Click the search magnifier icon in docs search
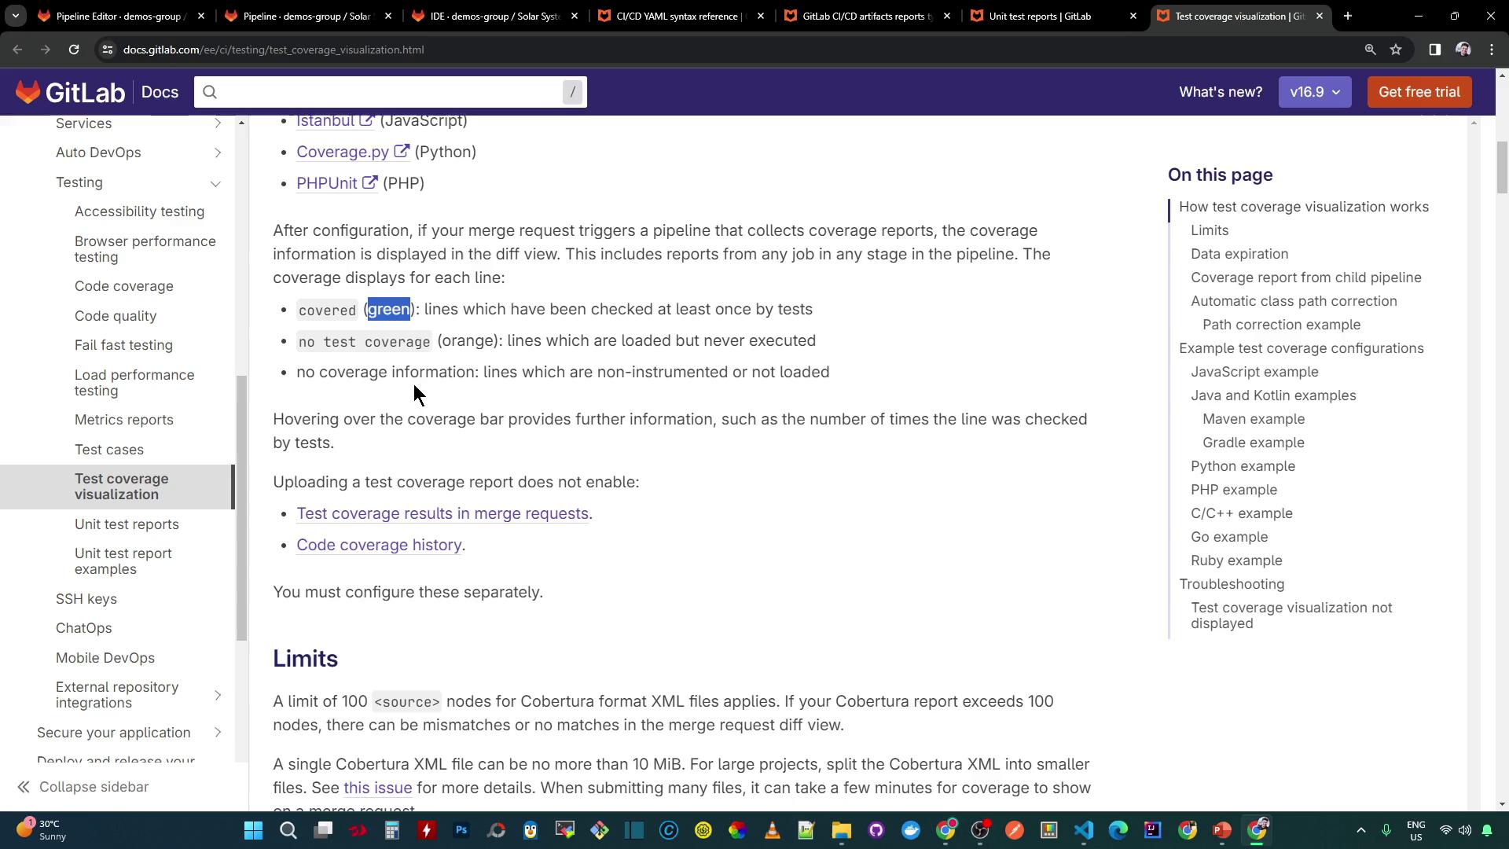 (x=210, y=92)
